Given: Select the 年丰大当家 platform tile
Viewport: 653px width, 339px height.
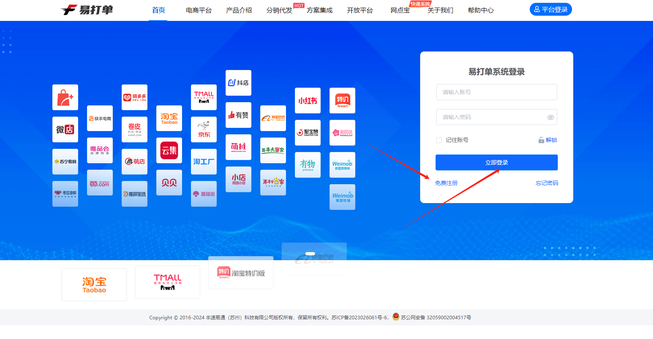Looking at the screenshot, I should tap(273, 150).
